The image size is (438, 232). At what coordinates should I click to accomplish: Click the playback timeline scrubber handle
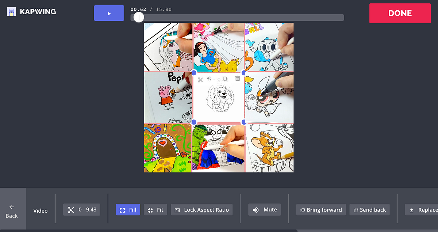pos(138,17)
